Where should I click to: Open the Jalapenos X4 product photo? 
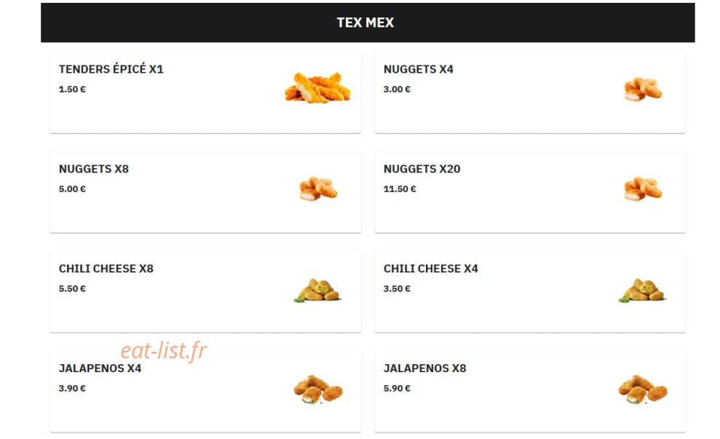coord(318,390)
